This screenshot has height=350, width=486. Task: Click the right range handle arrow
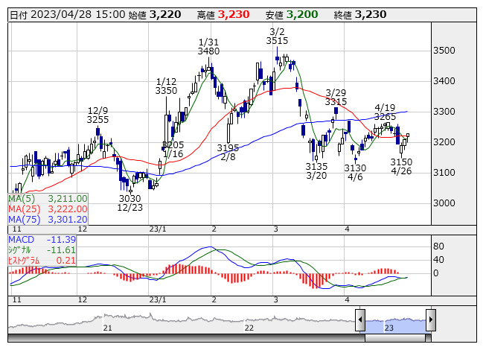pos(431,319)
